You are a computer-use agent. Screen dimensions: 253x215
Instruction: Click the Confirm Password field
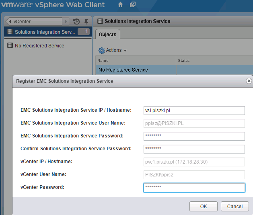coord(194,149)
